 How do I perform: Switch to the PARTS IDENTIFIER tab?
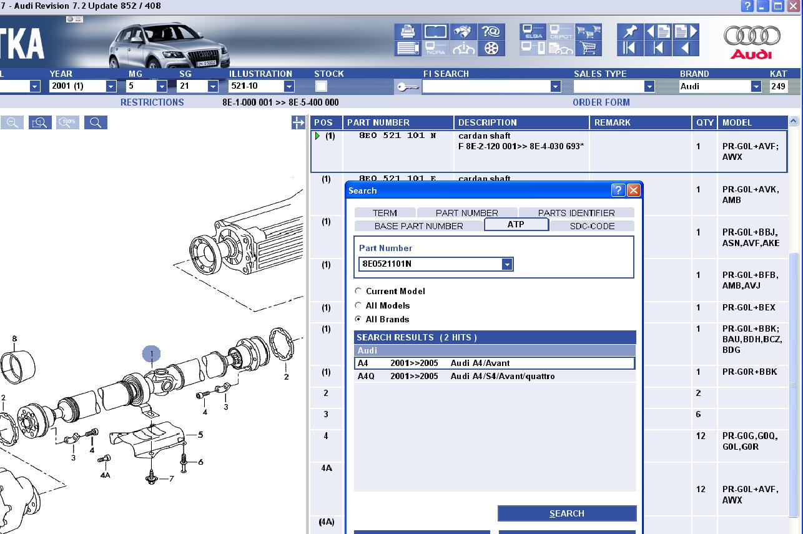point(576,213)
